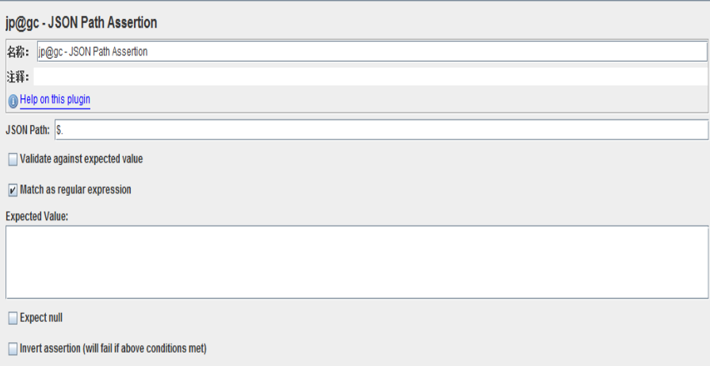Uncheck the Match as regular expression box

pos(13,190)
